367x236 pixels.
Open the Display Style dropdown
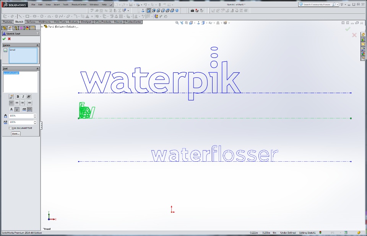pyautogui.click(x=207, y=23)
